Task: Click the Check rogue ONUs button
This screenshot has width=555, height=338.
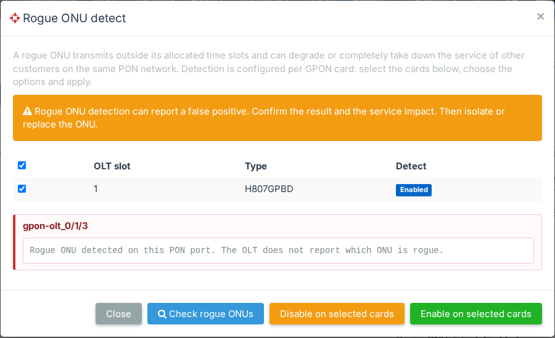Action: pos(205,313)
